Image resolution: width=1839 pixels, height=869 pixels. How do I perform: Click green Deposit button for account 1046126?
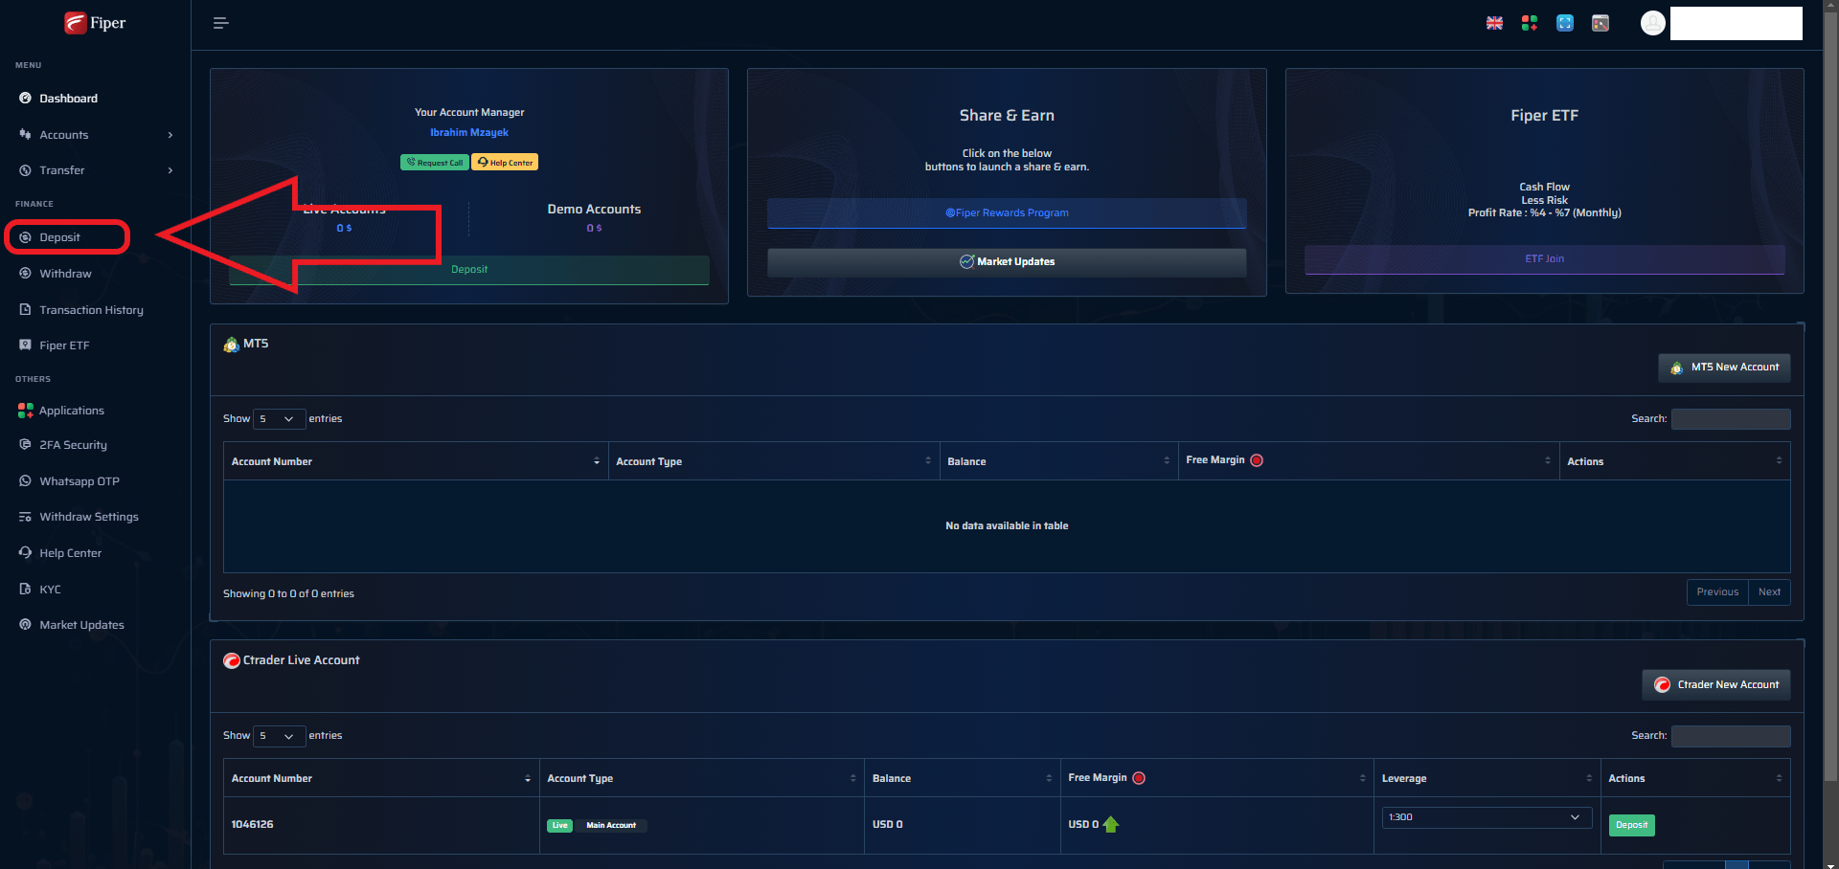(x=1631, y=825)
